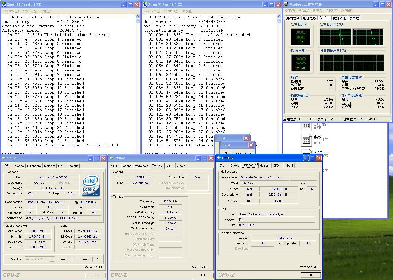The height and width of the screenshot is (280, 393).
Task: Open Memory tab in CPU-Z Mainboard window
Action: pyautogui.click(x=264, y=166)
